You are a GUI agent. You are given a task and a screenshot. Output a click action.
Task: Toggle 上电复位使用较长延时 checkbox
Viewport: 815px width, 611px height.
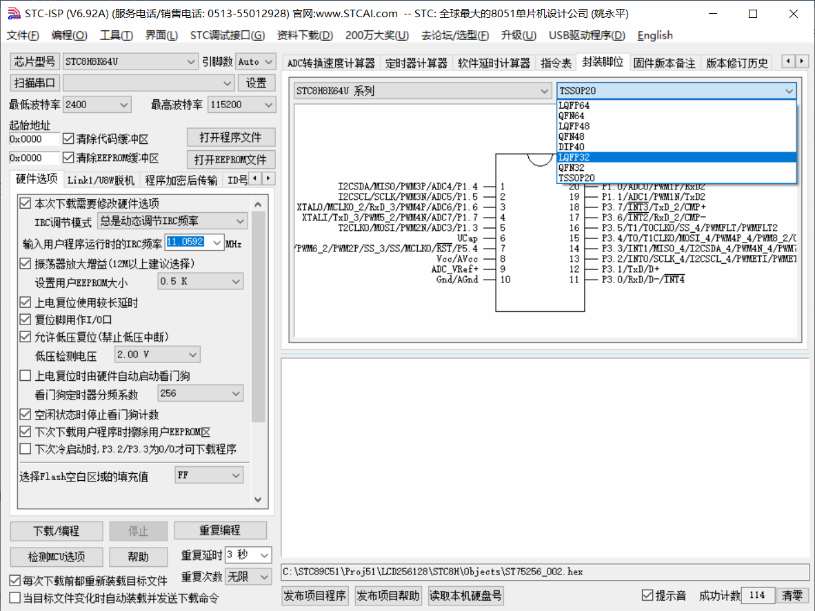coord(25,302)
